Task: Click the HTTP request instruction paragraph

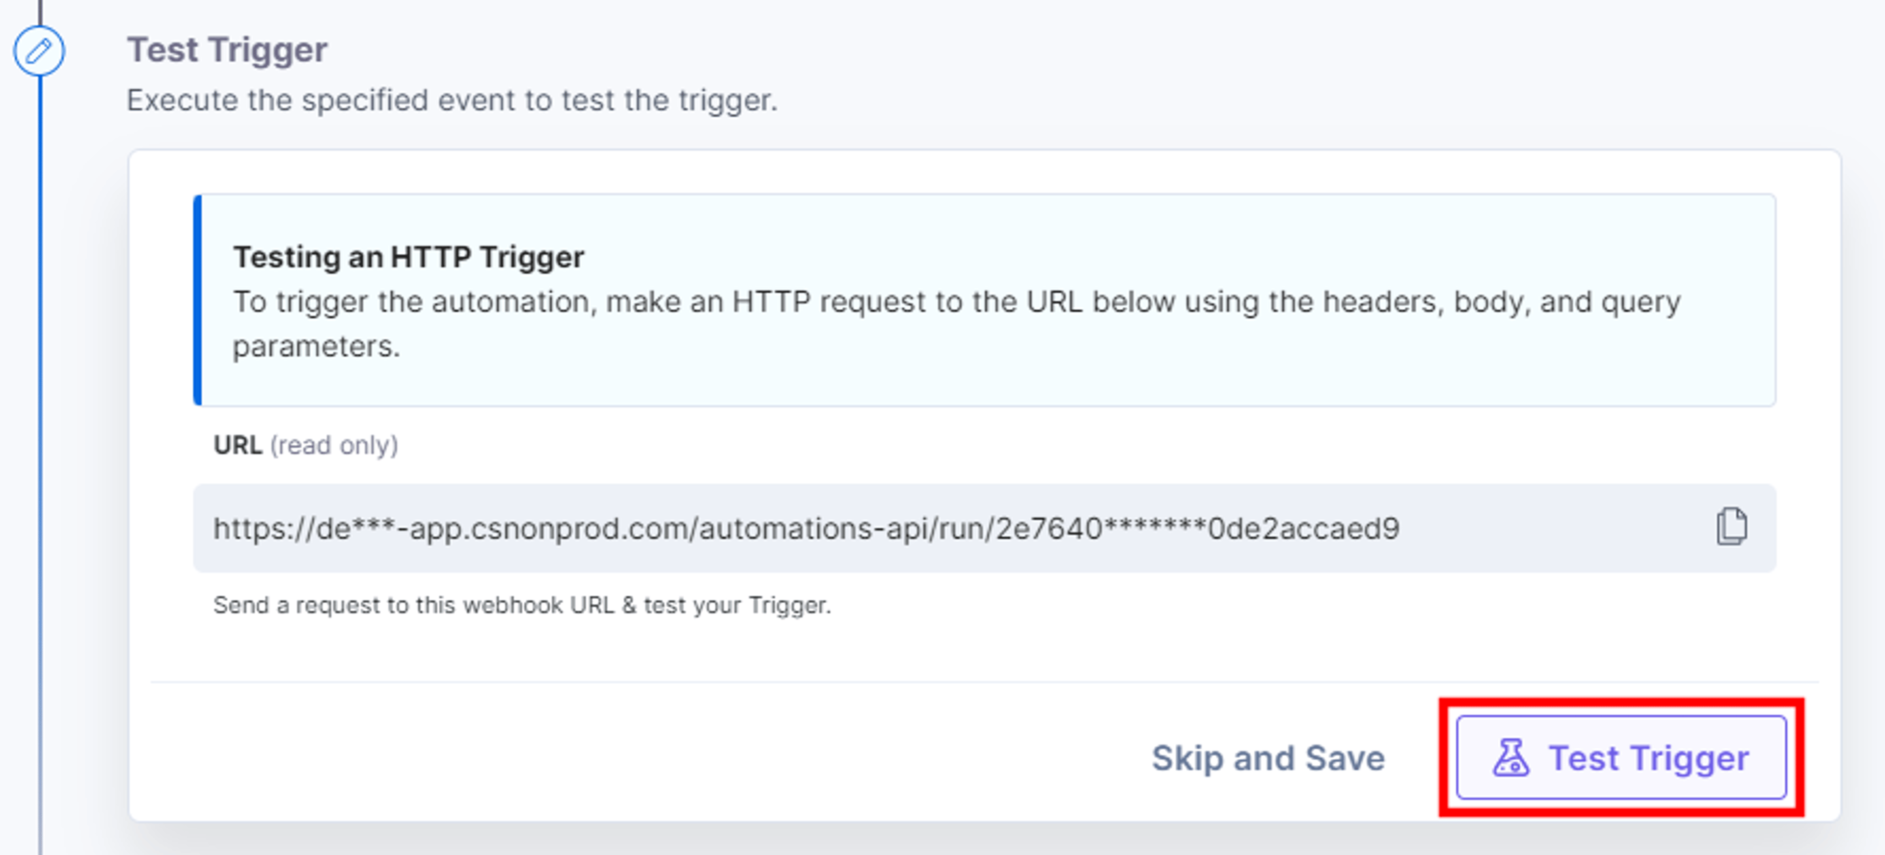Action: click(x=957, y=323)
